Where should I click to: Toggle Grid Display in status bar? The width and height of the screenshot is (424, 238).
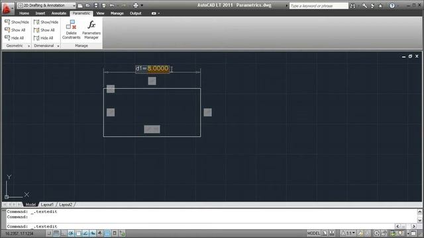tap(56, 233)
